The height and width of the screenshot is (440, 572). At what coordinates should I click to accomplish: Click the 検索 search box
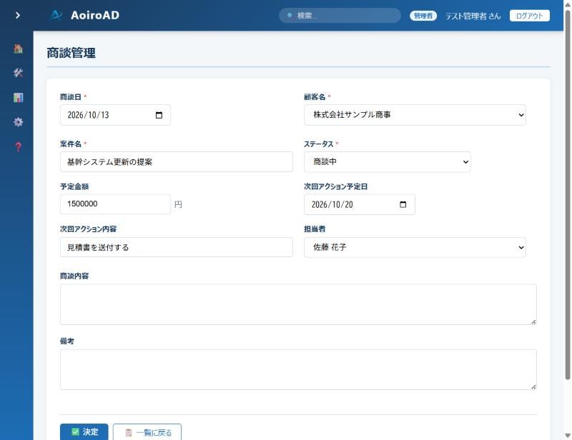click(x=340, y=16)
